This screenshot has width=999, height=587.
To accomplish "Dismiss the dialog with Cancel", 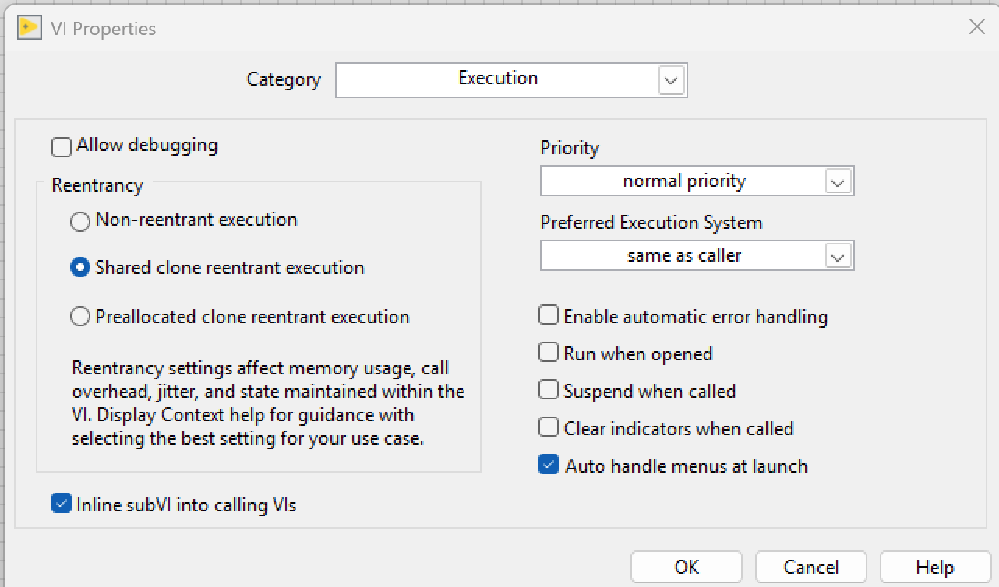I will [x=810, y=566].
